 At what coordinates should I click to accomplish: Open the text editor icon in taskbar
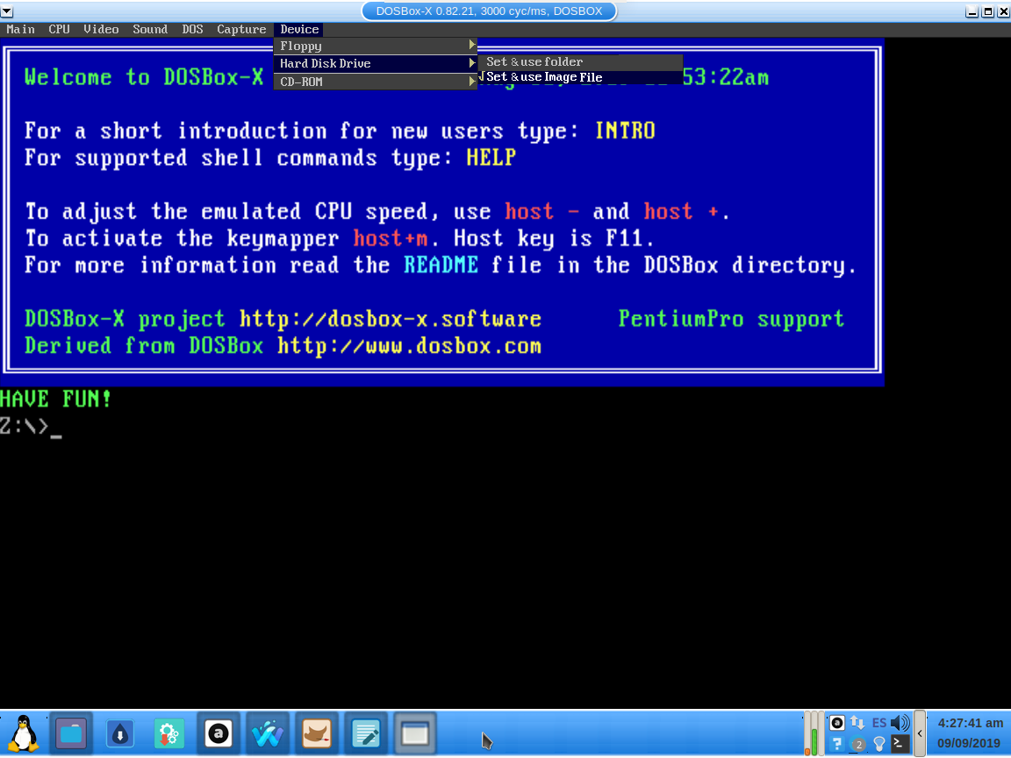click(x=366, y=733)
